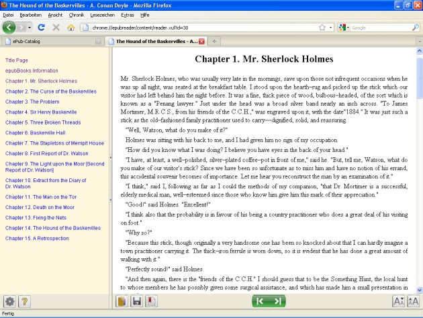Click the Firefox icon in the title bar
Image resolution: width=423 pixels, height=318 pixels.
(4, 5)
